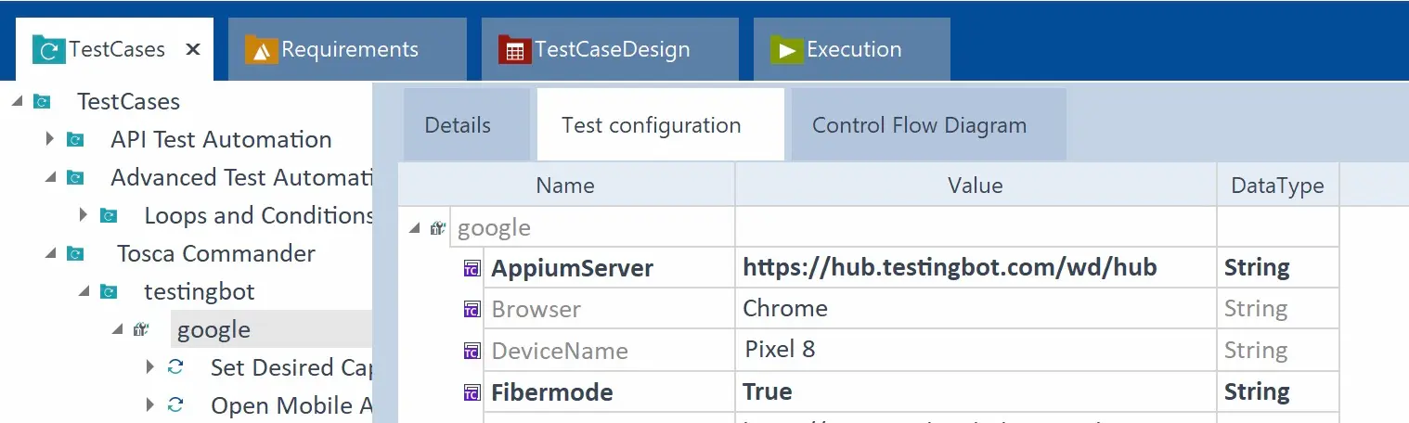Click the Loops and Conditions folder icon
Screen dimensions: 1409x423
(109, 215)
